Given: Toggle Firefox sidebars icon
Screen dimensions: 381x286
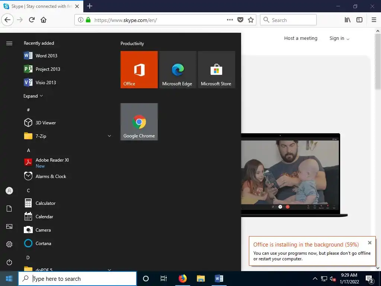Looking at the screenshot, I should click(359, 20).
